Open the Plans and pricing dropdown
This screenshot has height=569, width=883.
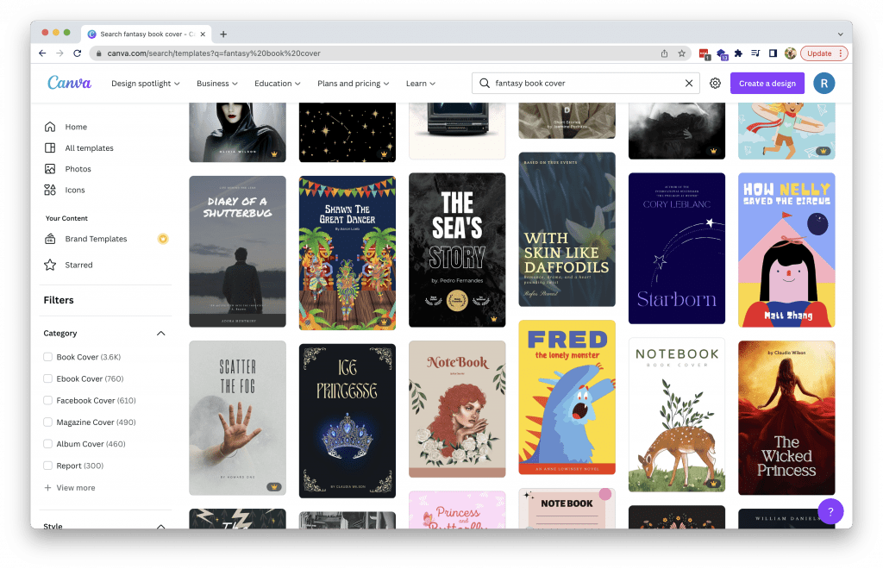pyautogui.click(x=353, y=84)
